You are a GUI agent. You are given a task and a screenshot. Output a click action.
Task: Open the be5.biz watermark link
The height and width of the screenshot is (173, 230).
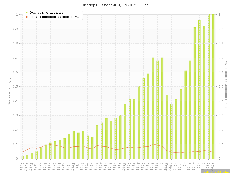tap(215, 171)
